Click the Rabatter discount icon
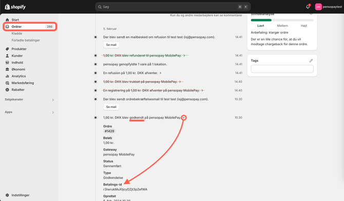The width and height of the screenshot is (344, 201). (7, 89)
